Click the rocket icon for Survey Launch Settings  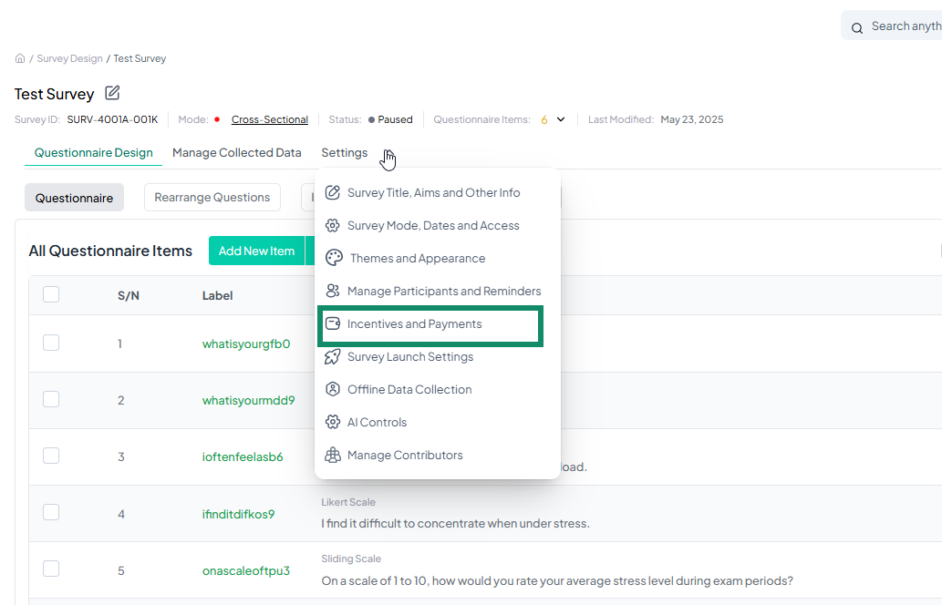[x=333, y=356]
